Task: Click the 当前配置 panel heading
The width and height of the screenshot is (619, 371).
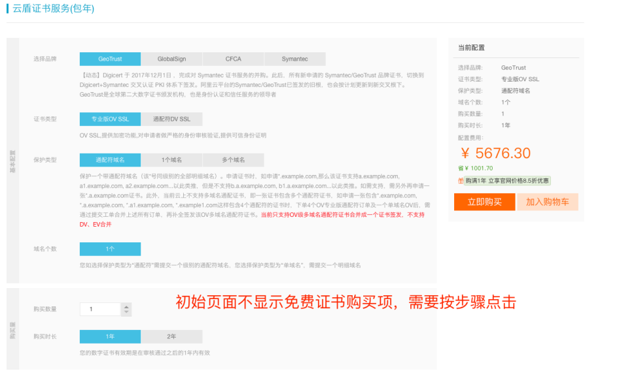Action: (x=471, y=48)
